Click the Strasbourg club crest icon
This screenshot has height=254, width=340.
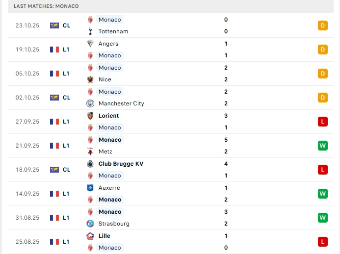(90, 224)
